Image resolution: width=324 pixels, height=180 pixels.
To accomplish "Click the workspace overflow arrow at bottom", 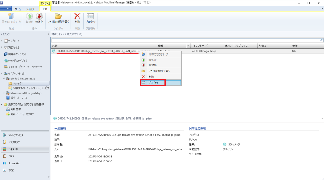I will click(x=48, y=177).
